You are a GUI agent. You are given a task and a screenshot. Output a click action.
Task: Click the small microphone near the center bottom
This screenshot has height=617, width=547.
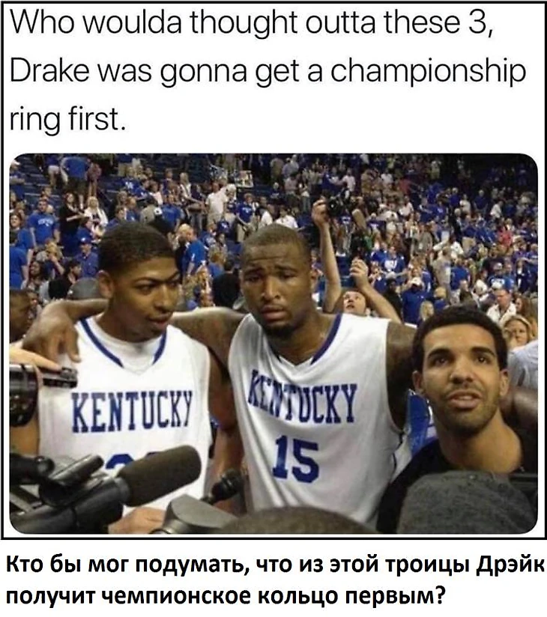pyautogui.click(x=226, y=485)
